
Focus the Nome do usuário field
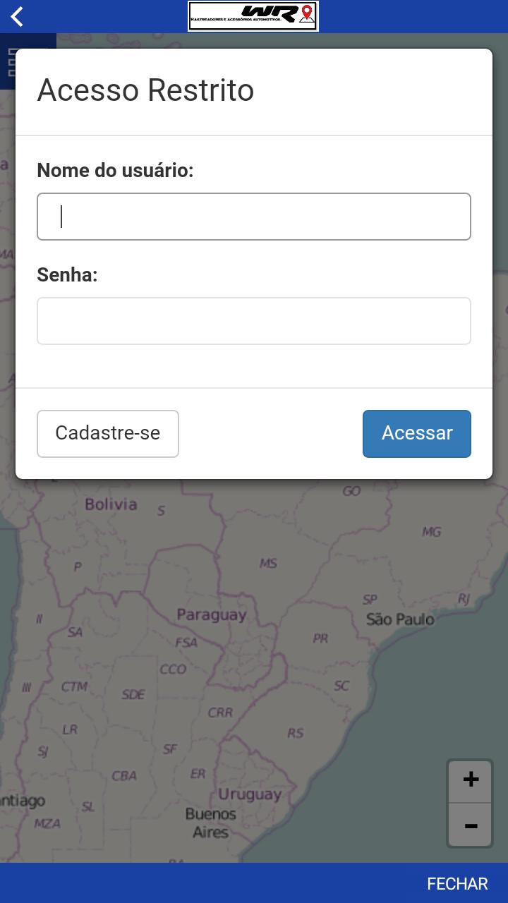click(254, 217)
